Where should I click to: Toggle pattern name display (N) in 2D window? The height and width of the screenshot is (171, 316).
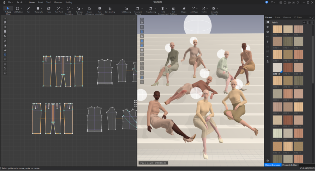pos(5,36)
